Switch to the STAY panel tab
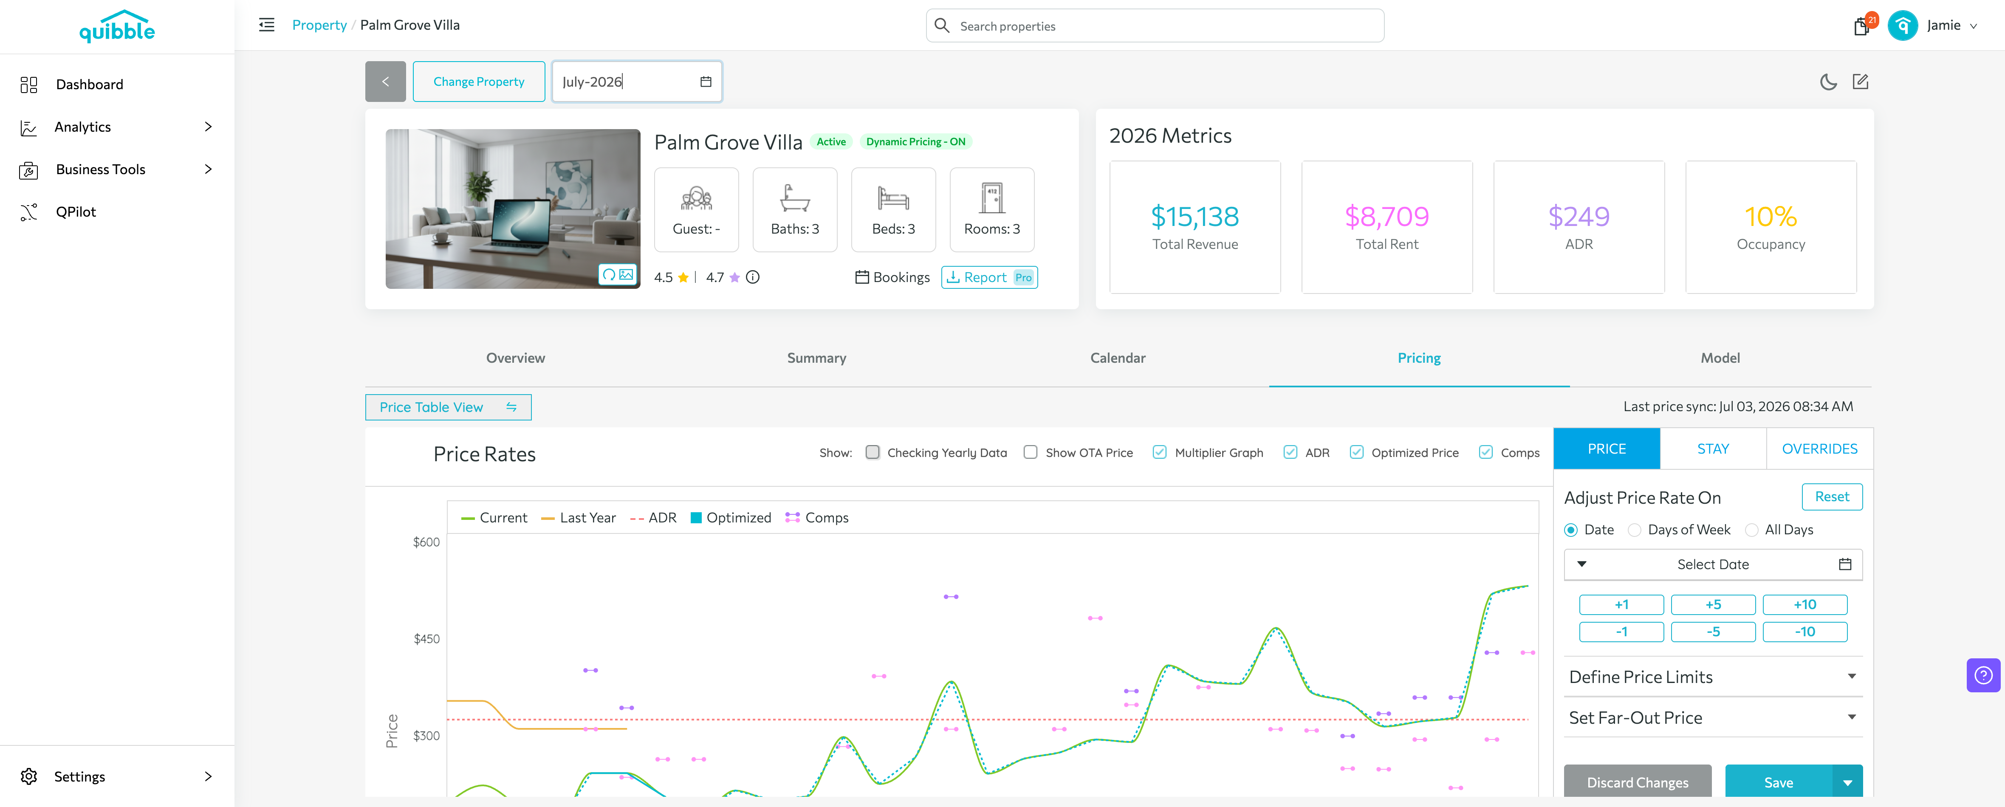Viewport: 2005px width, 807px height. tap(1712, 449)
